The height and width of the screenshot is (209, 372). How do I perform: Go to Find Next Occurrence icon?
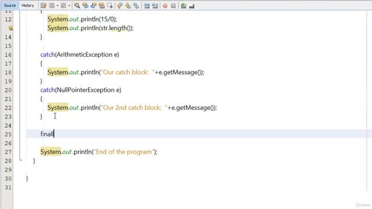pyautogui.click(x=94, y=6)
